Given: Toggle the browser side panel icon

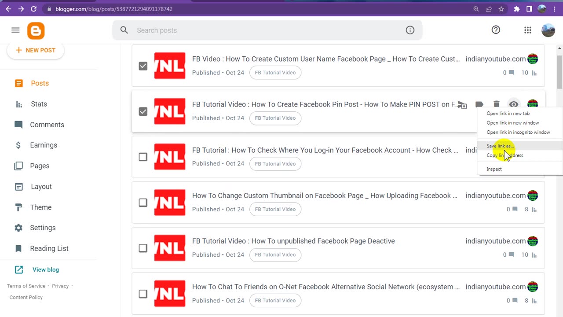Looking at the screenshot, I should point(529,9).
